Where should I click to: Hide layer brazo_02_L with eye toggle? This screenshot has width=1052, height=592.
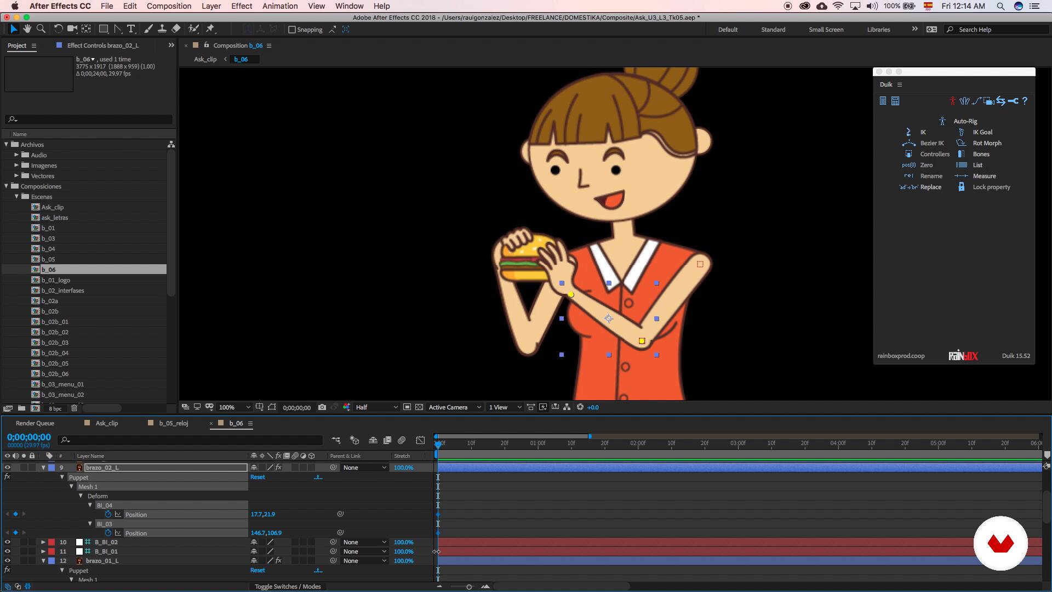coord(7,468)
